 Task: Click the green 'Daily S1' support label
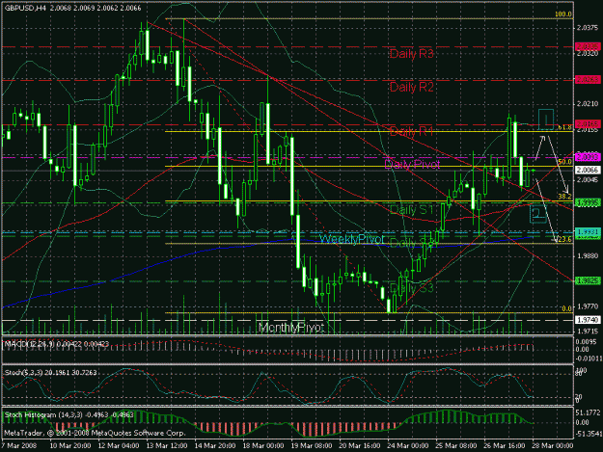coord(411,210)
